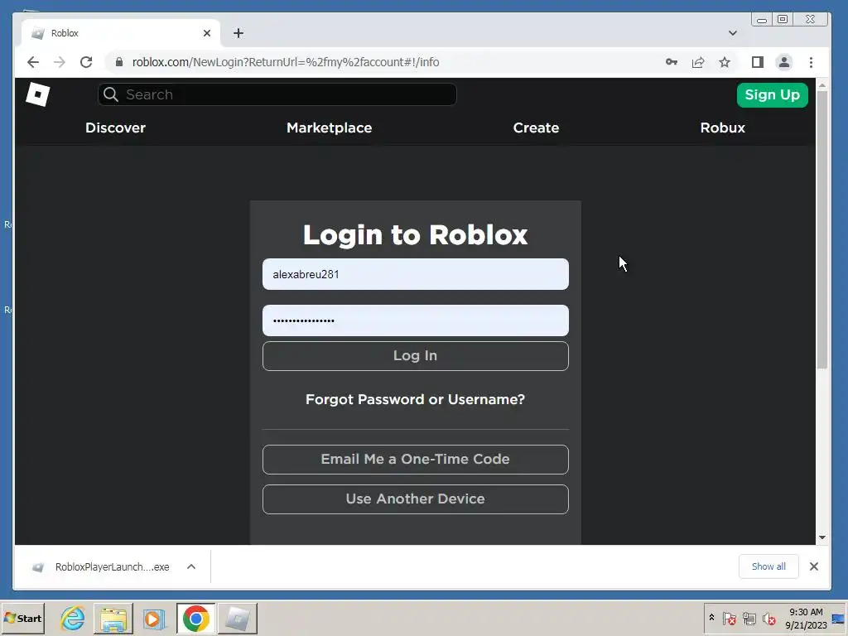Reload the page with refresh icon
Screen dimensions: 848x636
pos(86,62)
